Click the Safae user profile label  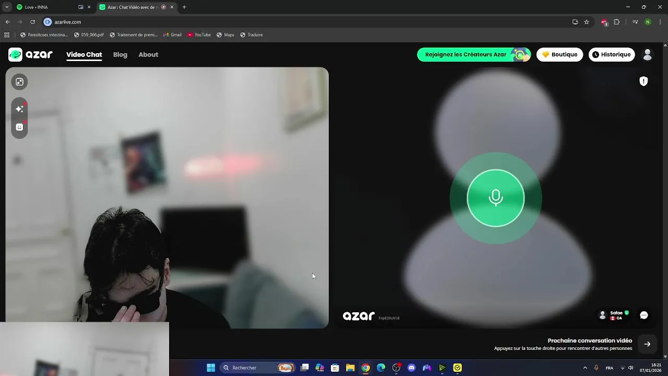pyautogui.click(x=614, y=315)
